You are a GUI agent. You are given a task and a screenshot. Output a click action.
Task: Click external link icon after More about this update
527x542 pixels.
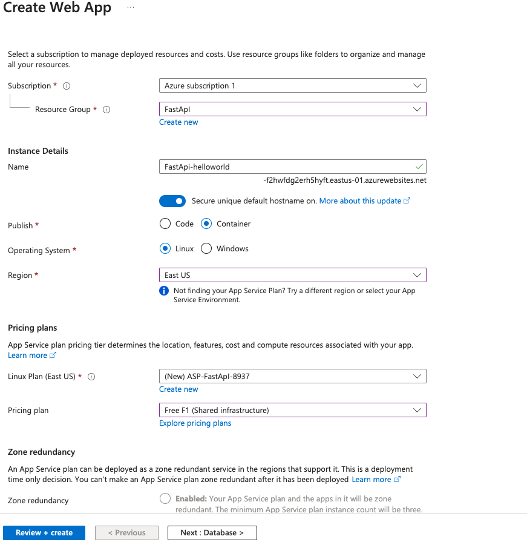(x=407, y=201)
